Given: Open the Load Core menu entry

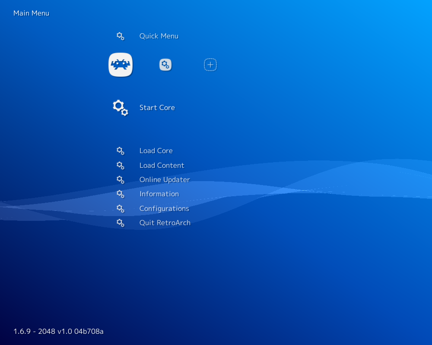Looking at the screenshot, I should point(156,151).
